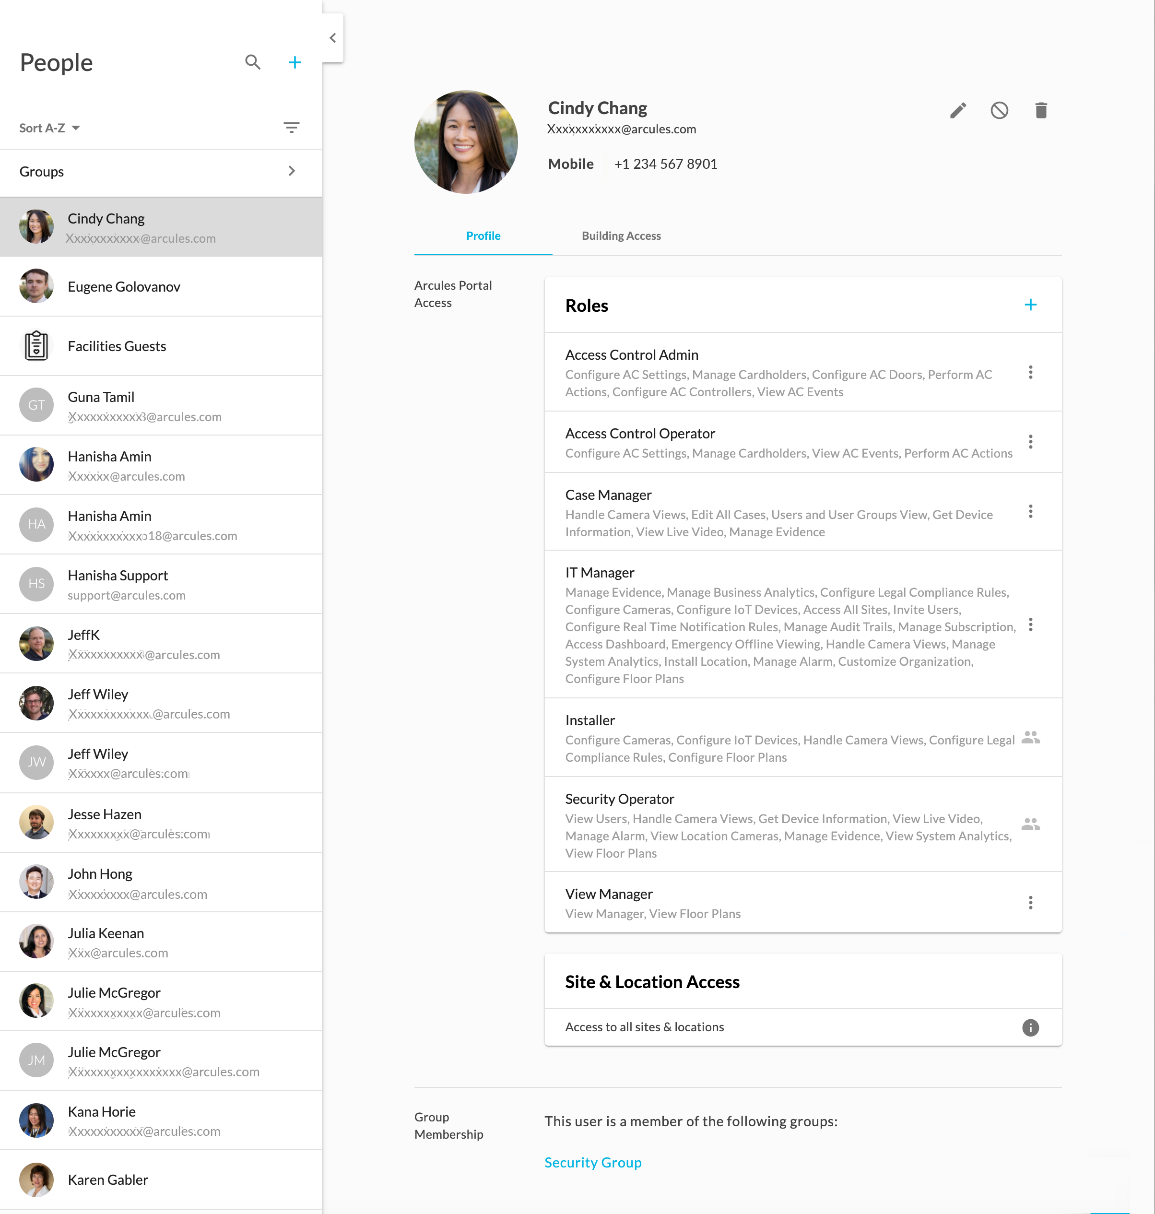Click John Hong's avatar photo
Screen dimensions: 1155x1214
click(36, 882)
